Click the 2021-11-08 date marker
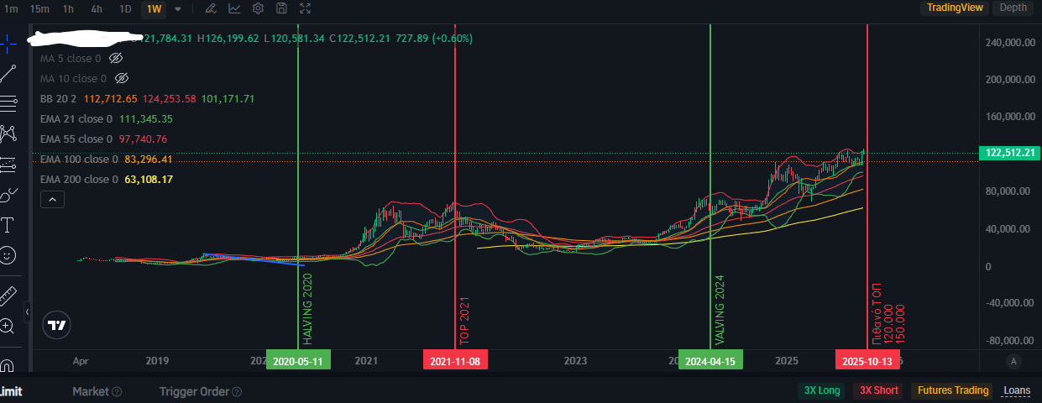 [x=455, y=361]
